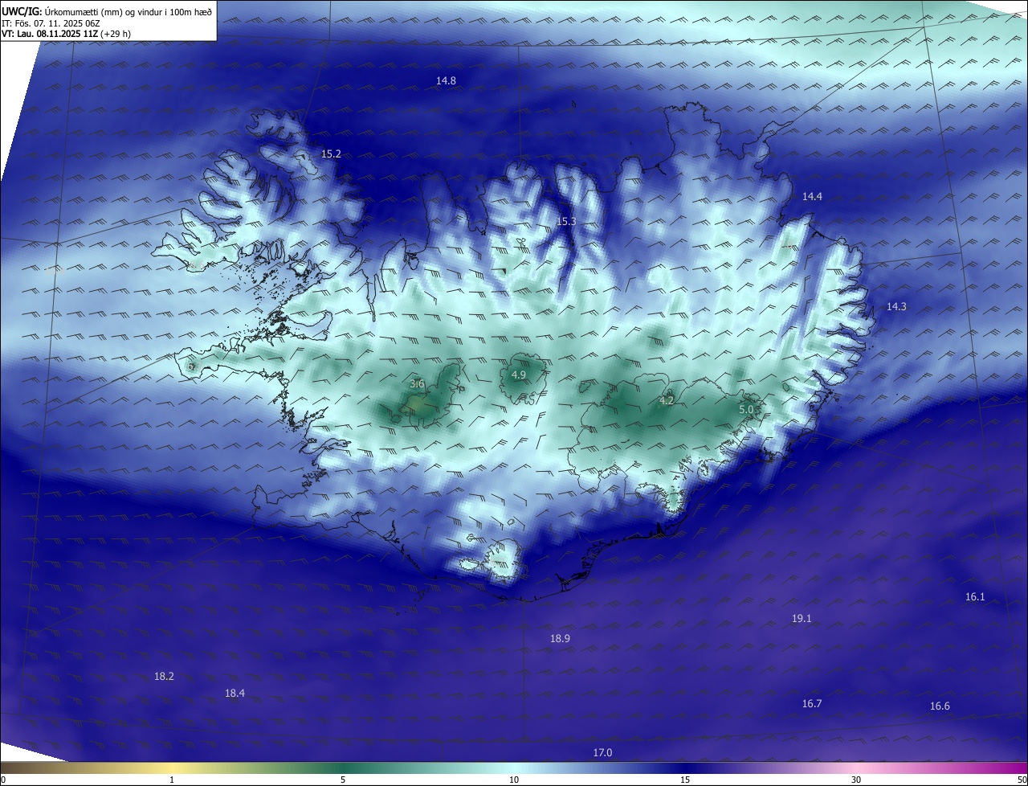This screenshot has height=786, width=1028.
Task: Click the 50 label on the color scale
Action: [1022, 780]
